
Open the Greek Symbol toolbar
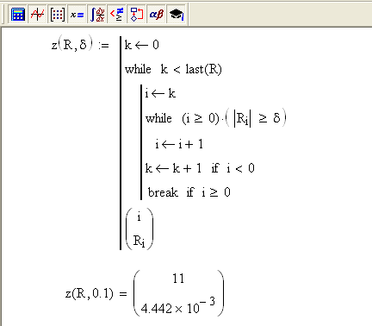tap(156, 14)
